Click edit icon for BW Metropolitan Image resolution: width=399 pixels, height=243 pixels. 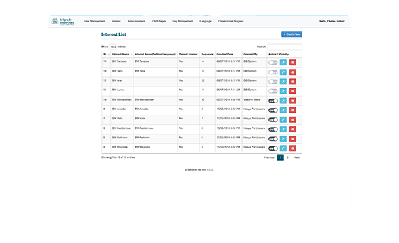283,101
